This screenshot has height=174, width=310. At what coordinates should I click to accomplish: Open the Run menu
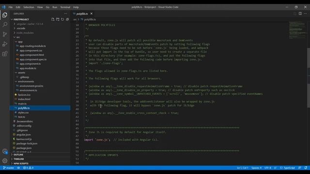click(x=55, y=7)
